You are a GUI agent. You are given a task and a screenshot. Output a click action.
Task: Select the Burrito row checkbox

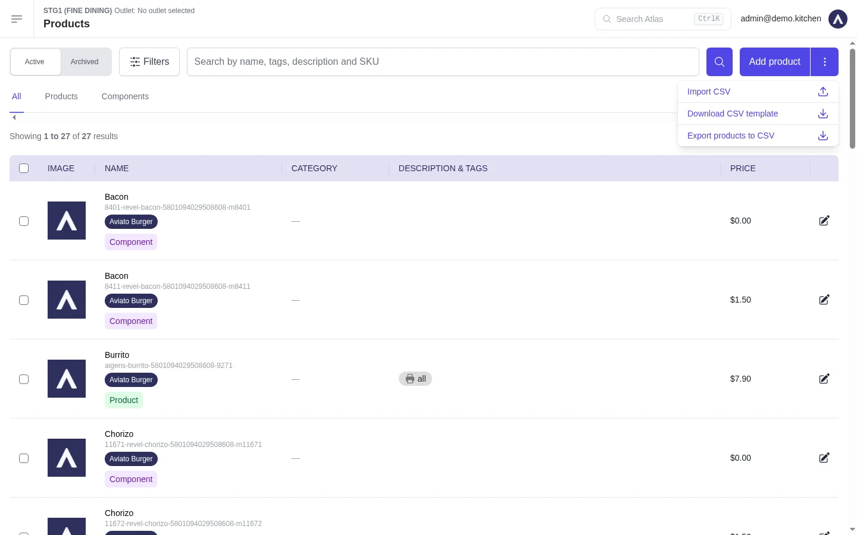(x=24, y=379)
